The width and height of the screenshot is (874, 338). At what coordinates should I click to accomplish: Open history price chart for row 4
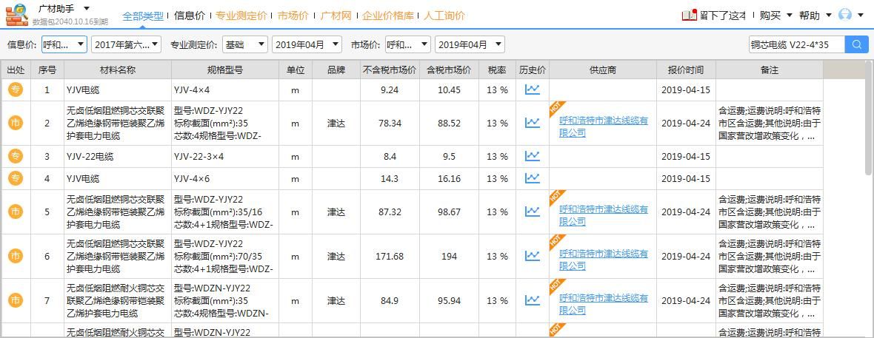click(x=533, y=179)
